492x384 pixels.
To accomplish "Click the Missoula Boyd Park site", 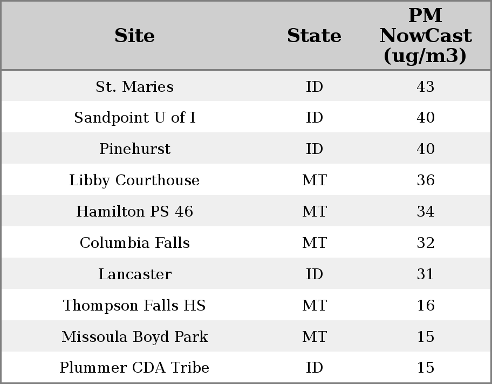I will (134, 337).
